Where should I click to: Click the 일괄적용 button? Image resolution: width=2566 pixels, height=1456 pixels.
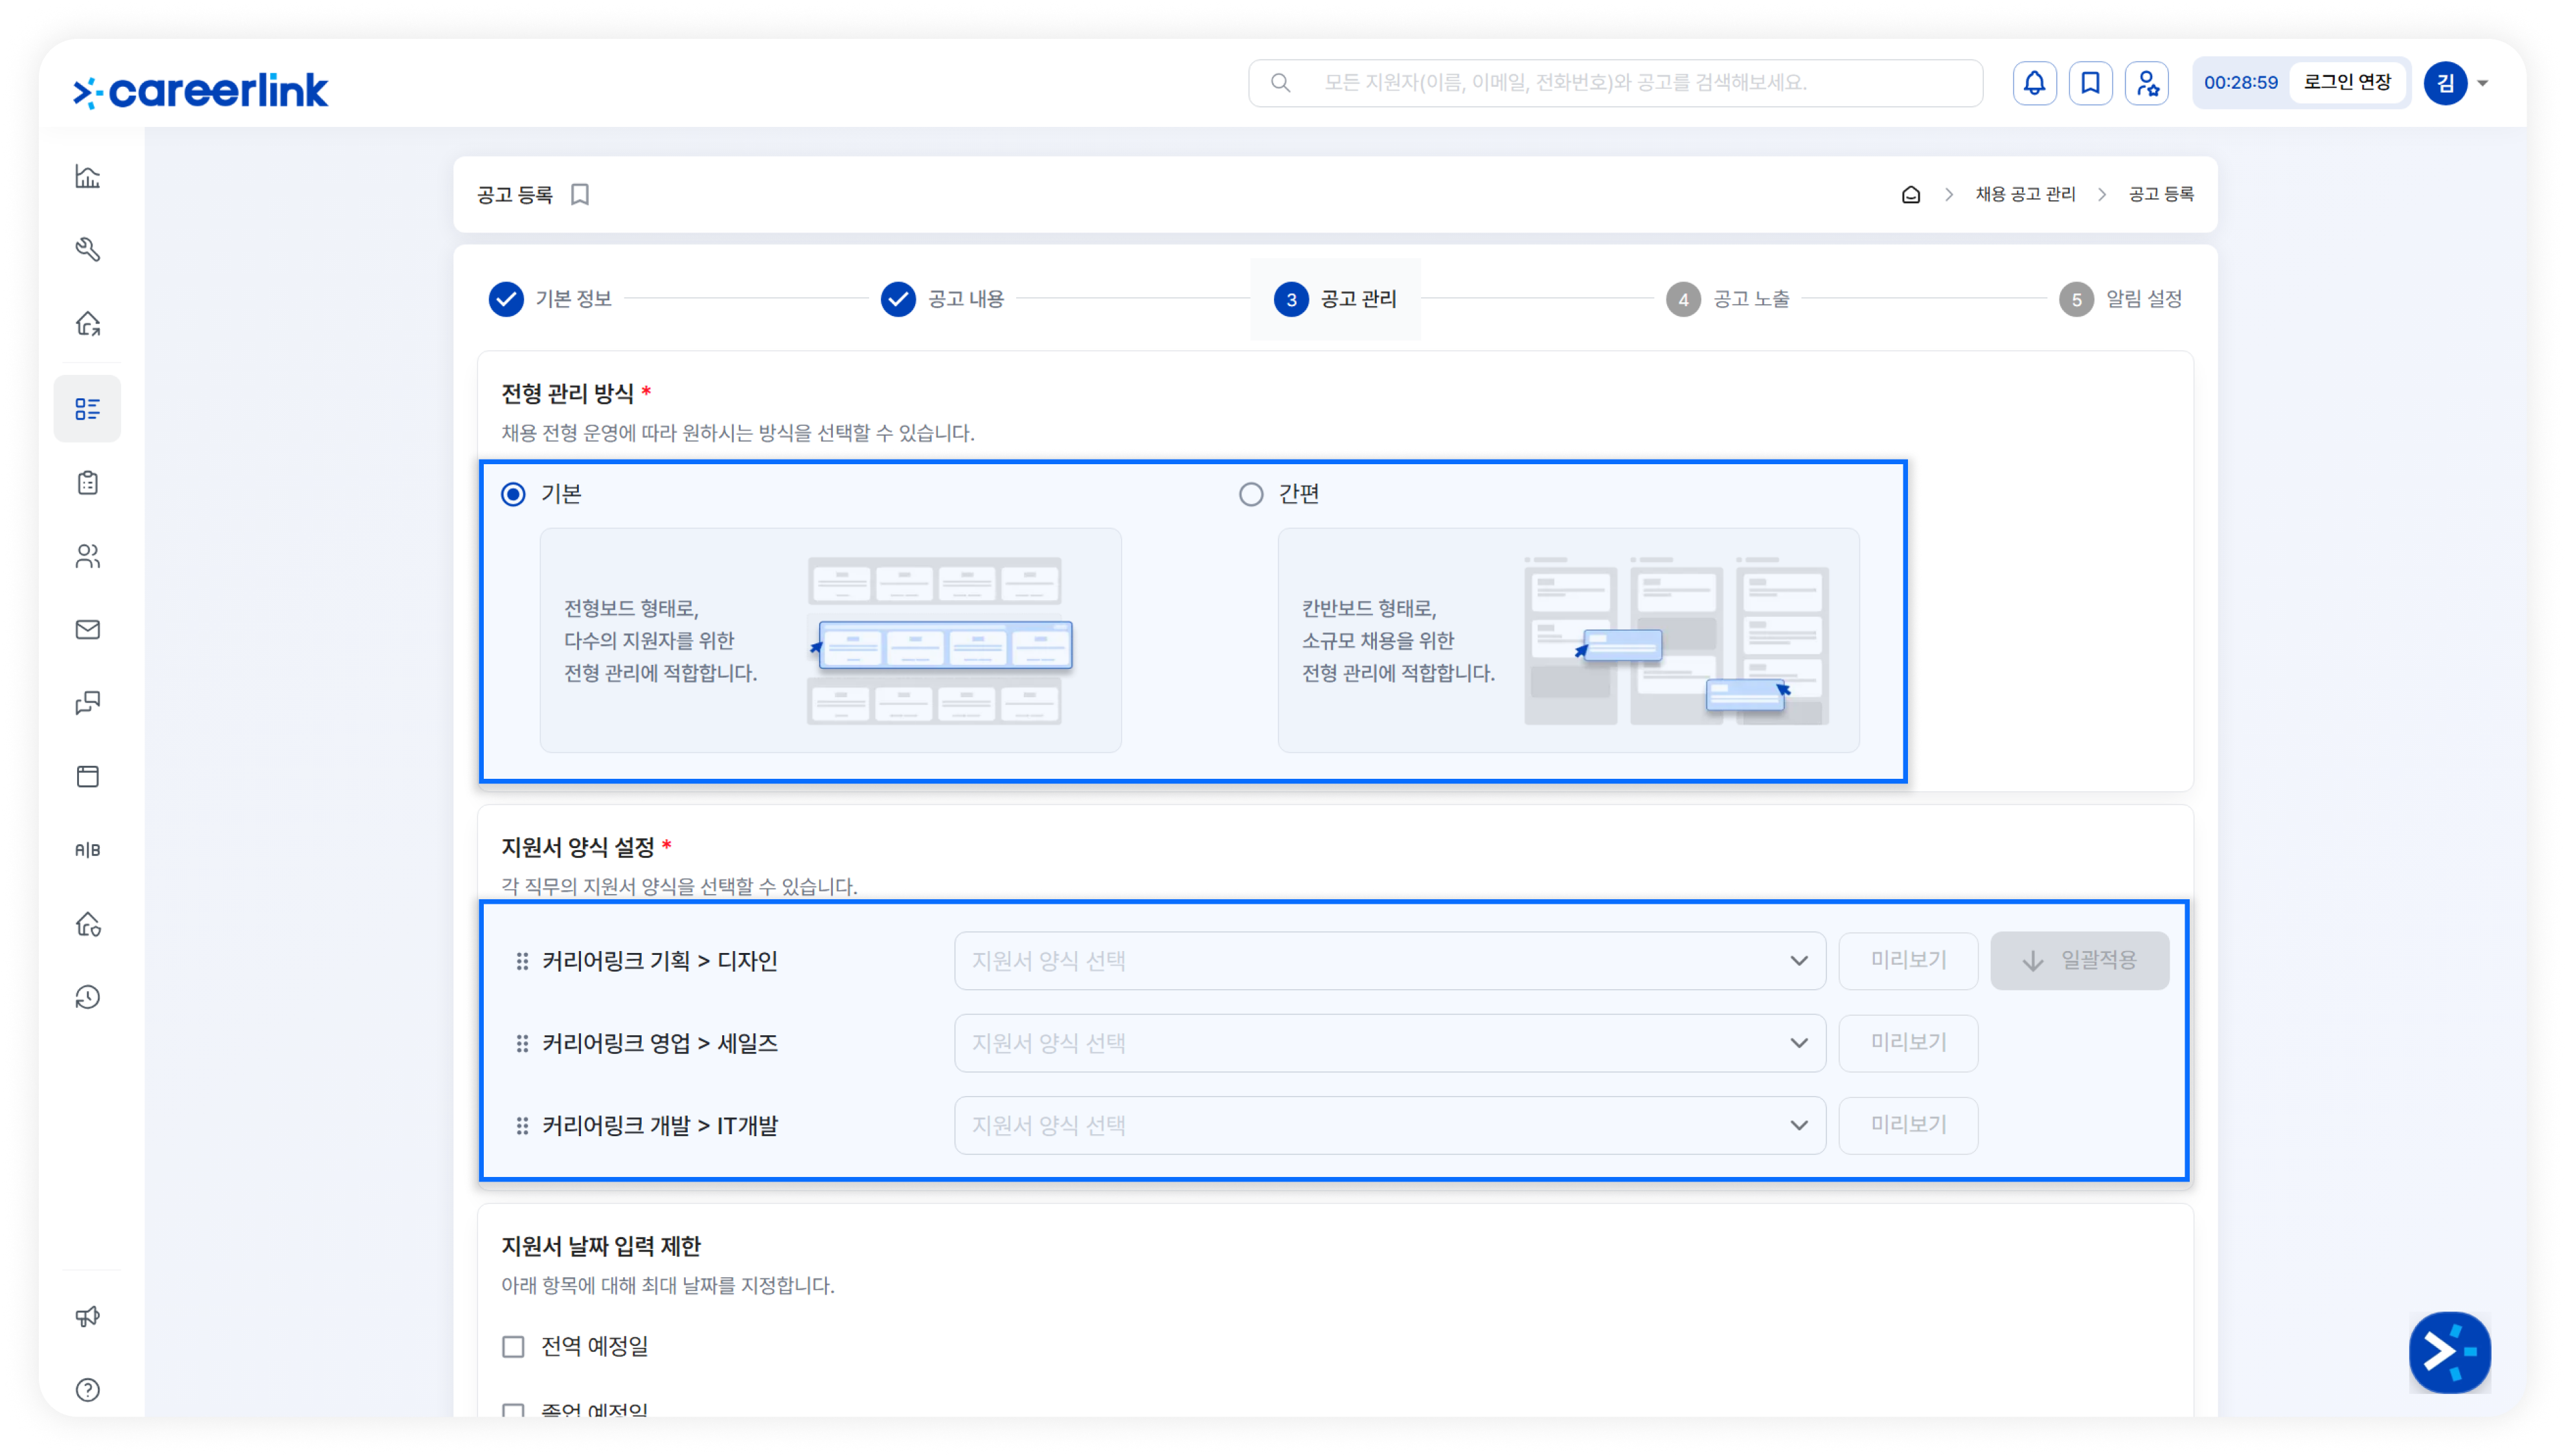pos(2079,960)
